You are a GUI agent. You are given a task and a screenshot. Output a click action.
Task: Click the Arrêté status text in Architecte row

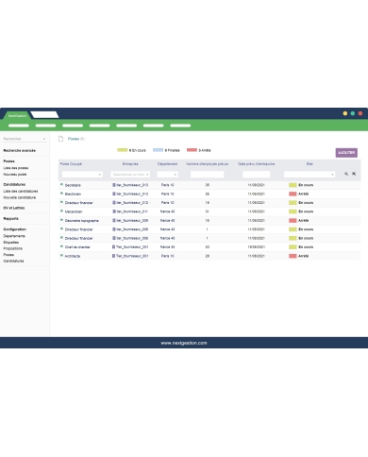pos(303,256)
